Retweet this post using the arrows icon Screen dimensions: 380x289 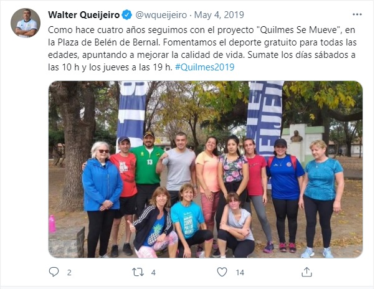138,272
